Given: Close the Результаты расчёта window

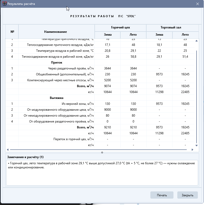Looking at the screenshot, I should pos(197,4).
